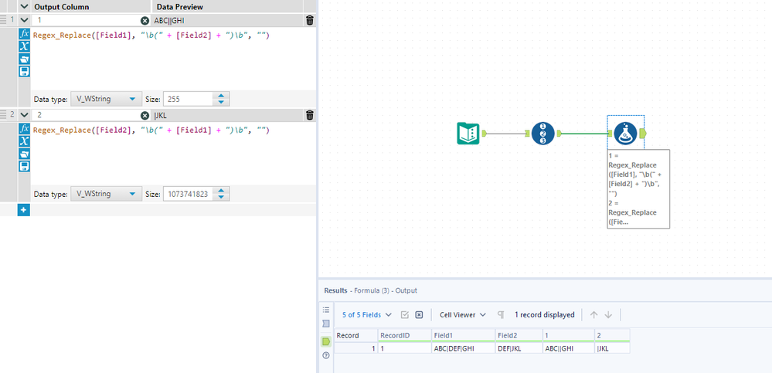Clear output column name 2
The height and width of the screenshot is (373, 772).
[145, 116]
